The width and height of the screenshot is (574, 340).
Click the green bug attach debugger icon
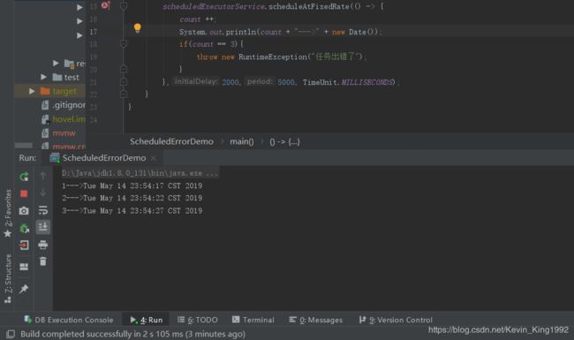click(24, 229)
